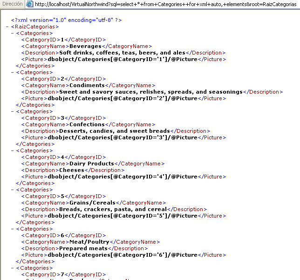The width and height of the screenshot is (300, 280).
Task: Click Picture value for CategoryID='2'
Action: pyautogui.click(x=123, y=98)
